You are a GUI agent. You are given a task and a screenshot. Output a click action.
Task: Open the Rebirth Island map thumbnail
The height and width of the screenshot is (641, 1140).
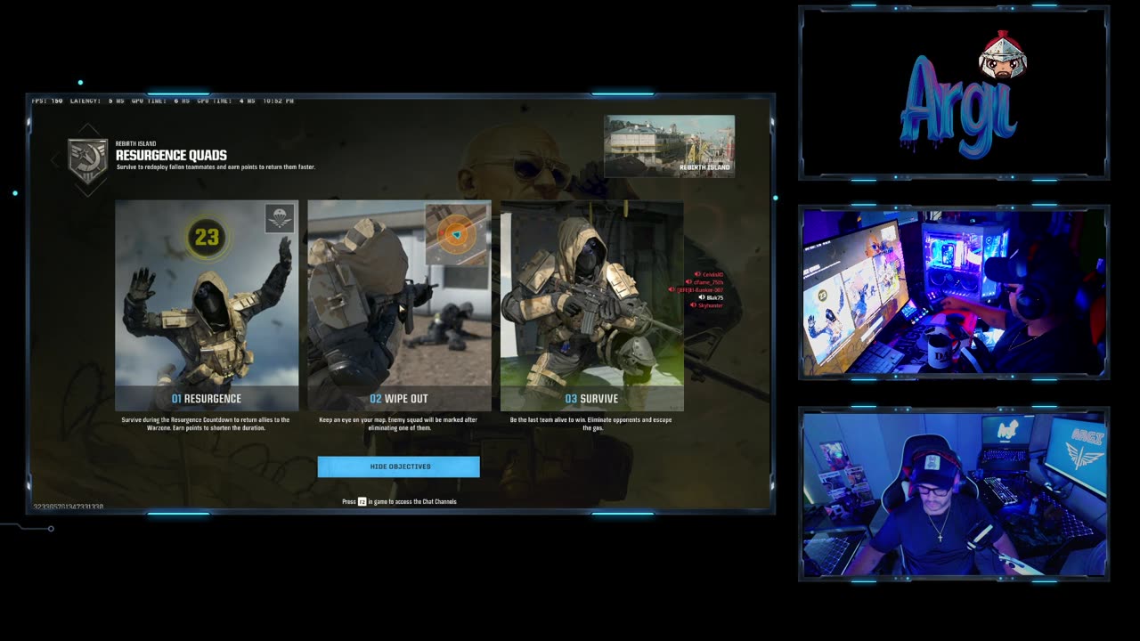tap(669, 146)
